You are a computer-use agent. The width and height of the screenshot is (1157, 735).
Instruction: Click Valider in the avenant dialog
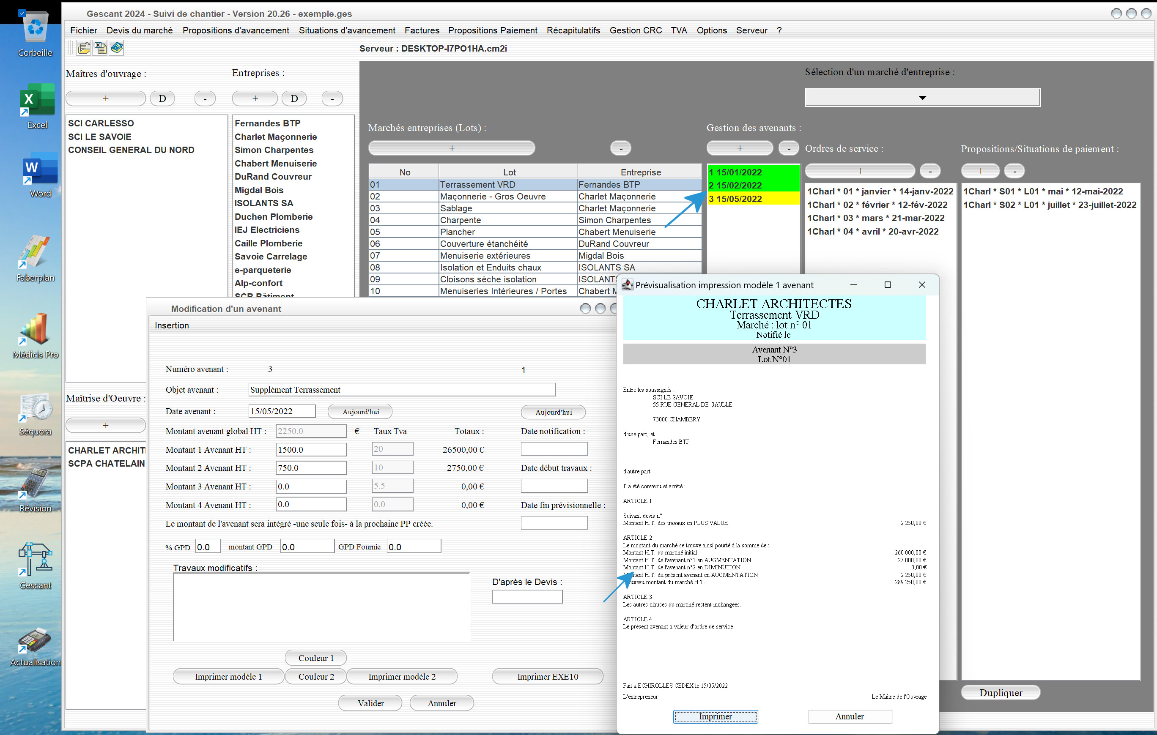(x=370, y=703)
